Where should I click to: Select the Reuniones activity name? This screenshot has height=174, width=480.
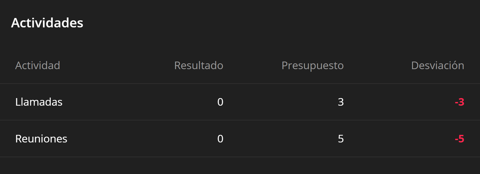click(41, 139)
